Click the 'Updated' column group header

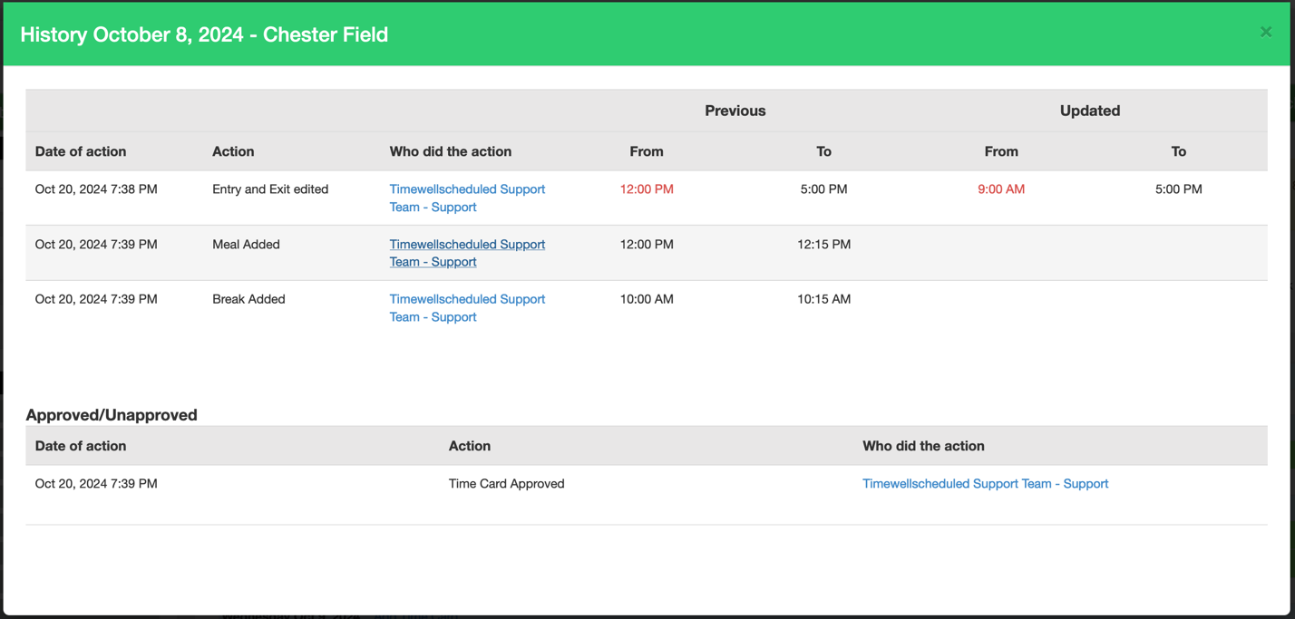pos(1089,111)
